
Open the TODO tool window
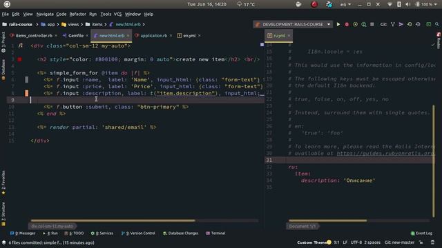(74, 234)
